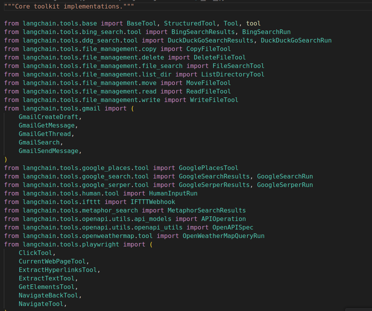Image resolution: width=372 pixels, height=311 pixels.
Task: Click the DuckDuckGoSearchResults identifier
Action: (x=210, y=41)
